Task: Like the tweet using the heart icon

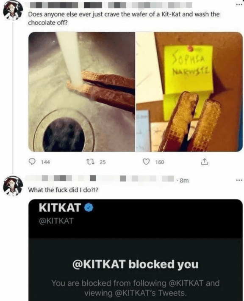Action: point(146,162)
